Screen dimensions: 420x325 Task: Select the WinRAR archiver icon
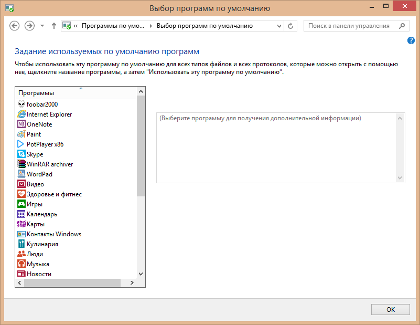pyautogui.click(x=21, y=164)
